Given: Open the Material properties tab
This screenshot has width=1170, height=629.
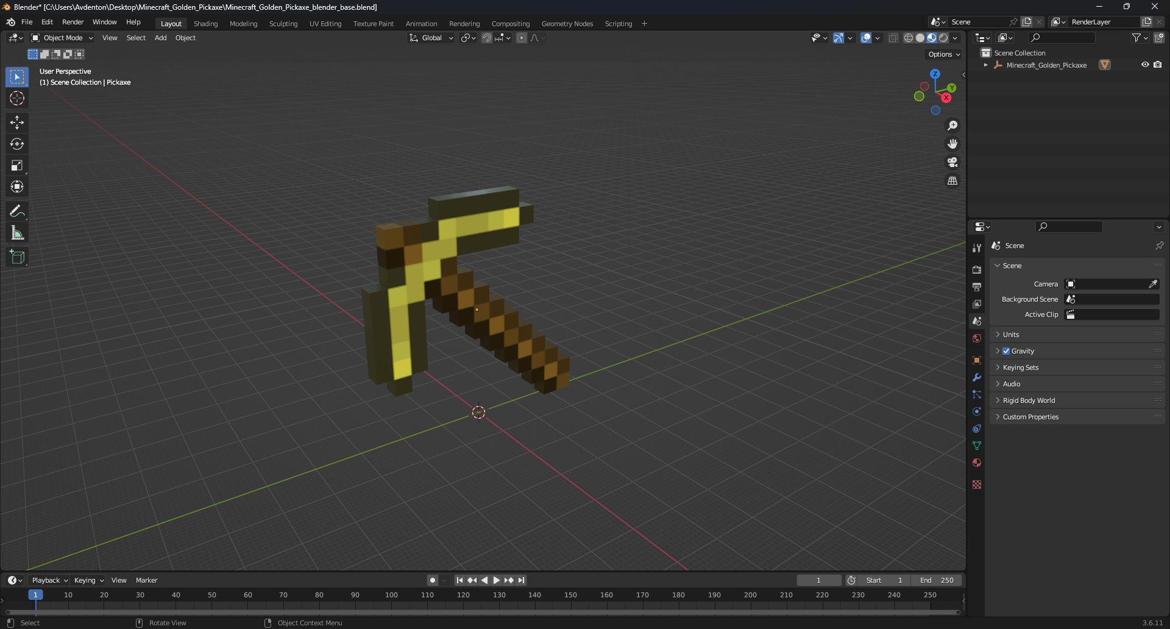Looking at the screenshot, I should tap(977, 463).
